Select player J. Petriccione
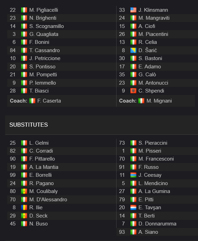 click(45, 58)
